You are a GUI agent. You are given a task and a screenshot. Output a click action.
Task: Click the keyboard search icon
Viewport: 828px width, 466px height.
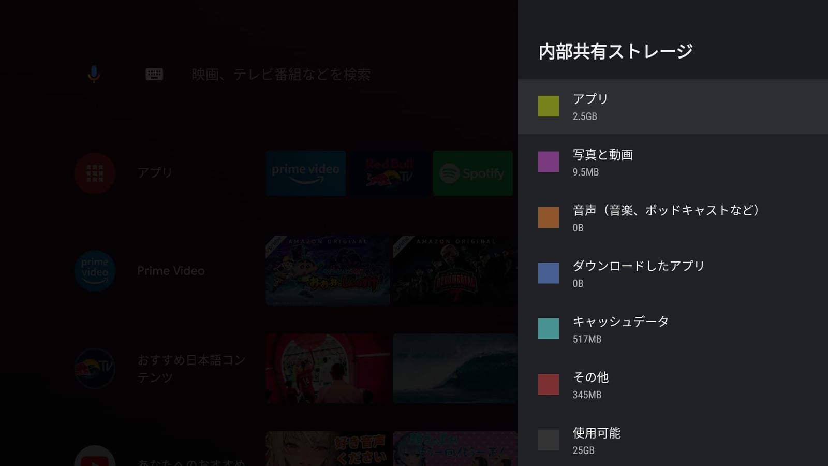pyautogui.click(x=154, y=75)
